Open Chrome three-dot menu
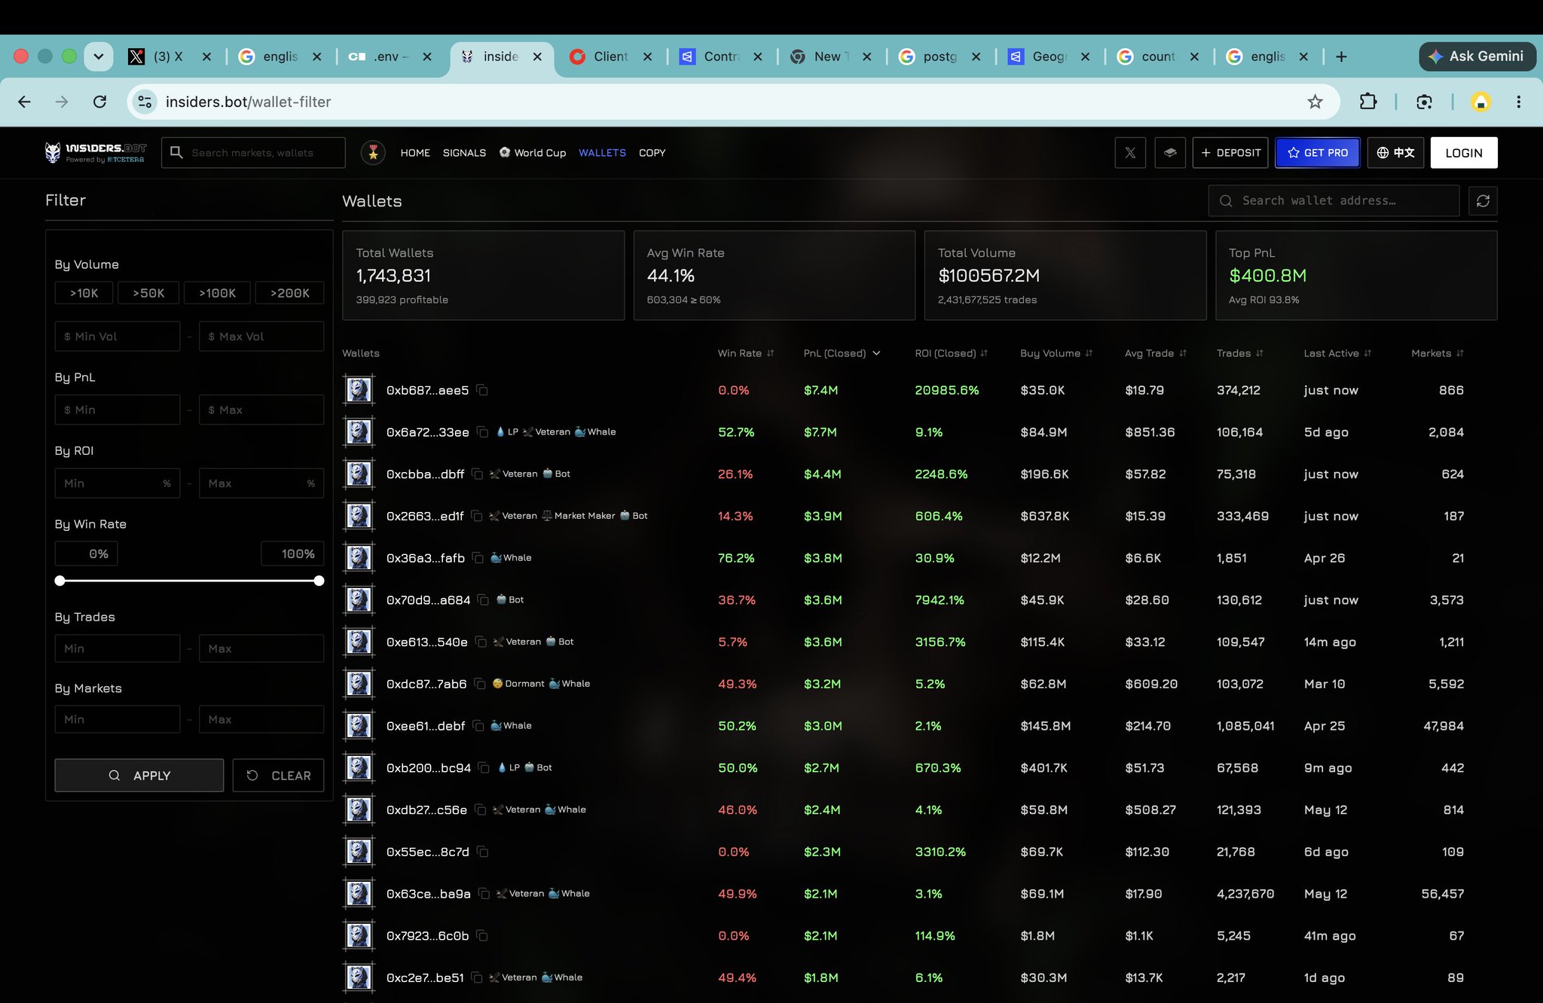 point(1518,102)
